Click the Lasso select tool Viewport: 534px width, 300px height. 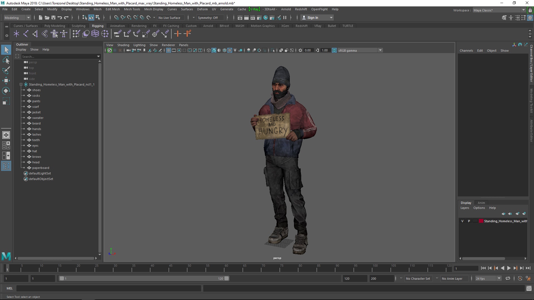(6, 60)
